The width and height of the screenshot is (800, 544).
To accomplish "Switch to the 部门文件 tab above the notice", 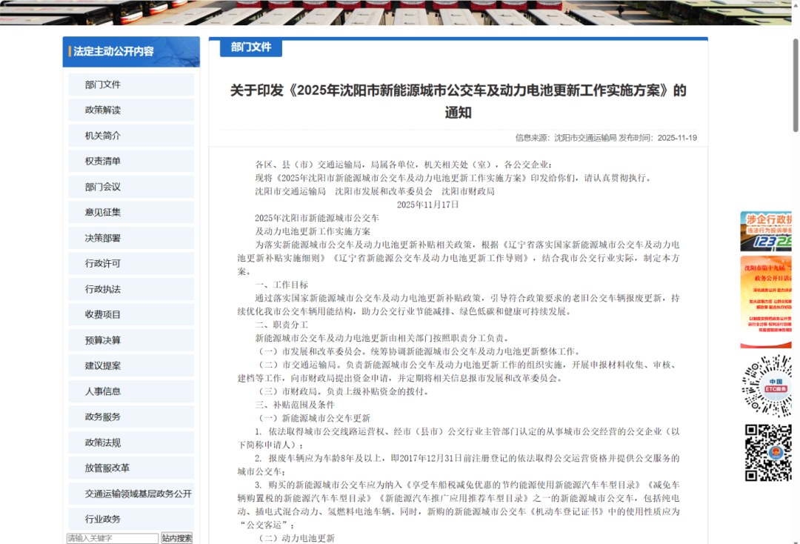I will tap(250, 47).
